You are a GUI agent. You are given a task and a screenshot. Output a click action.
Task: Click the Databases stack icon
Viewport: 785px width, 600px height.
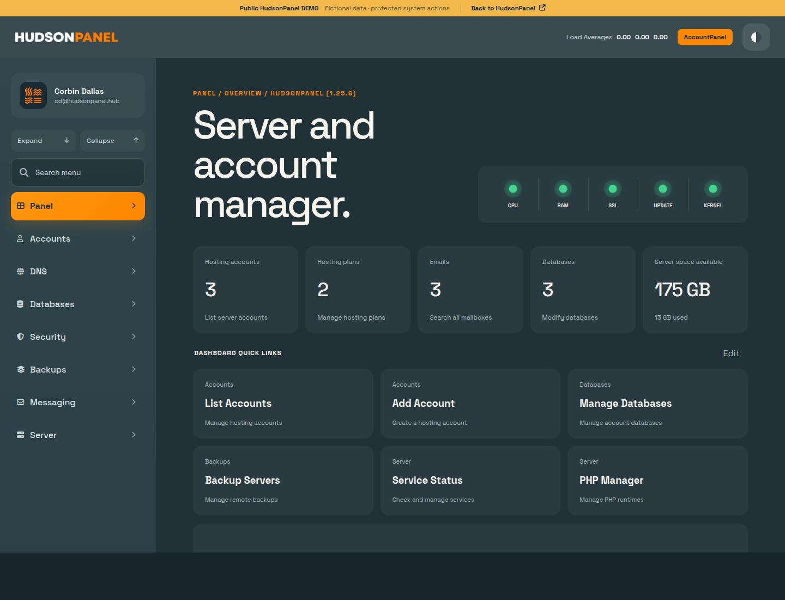(x=20, y=304)
